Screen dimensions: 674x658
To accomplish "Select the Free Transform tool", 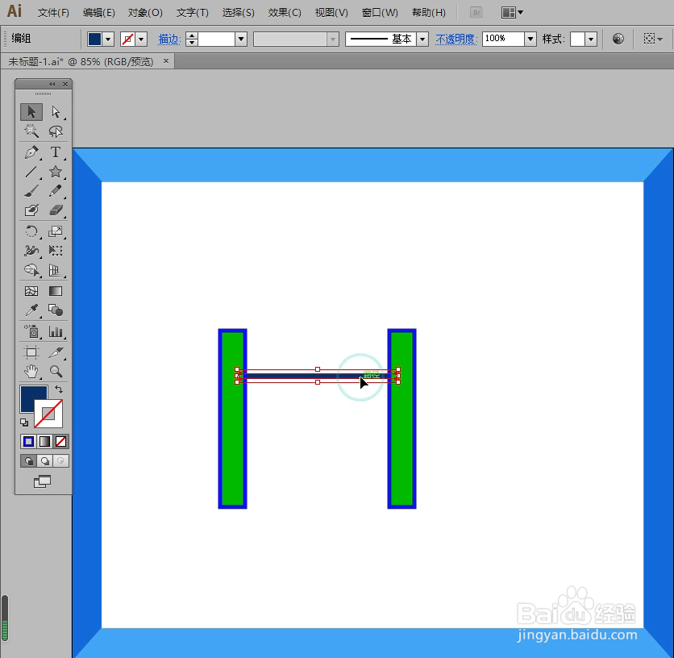I will pos(56,251).
